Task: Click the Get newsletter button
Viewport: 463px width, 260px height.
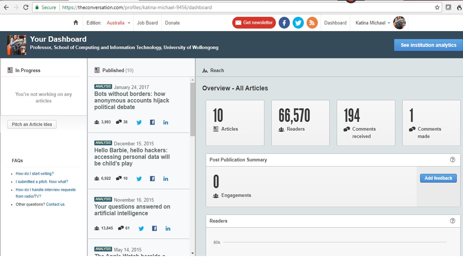Action: coord(254,22)
